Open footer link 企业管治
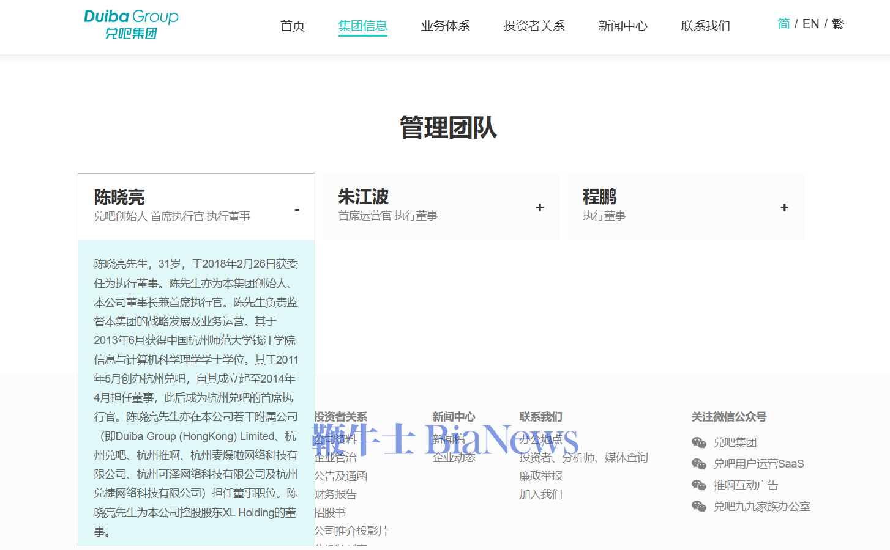This screenshot has width=890, height=550. click(335, 458)
